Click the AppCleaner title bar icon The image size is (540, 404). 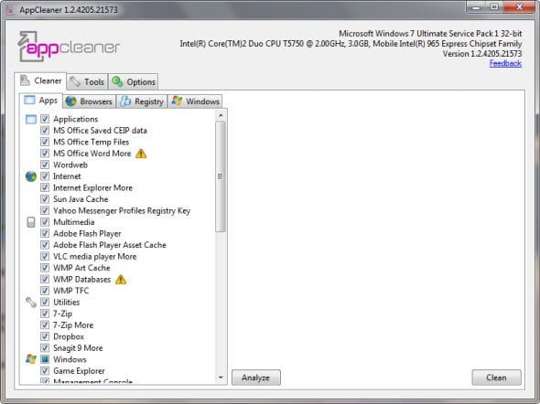(10, 10)
